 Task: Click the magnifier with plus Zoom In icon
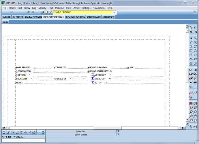pos(195,116)
